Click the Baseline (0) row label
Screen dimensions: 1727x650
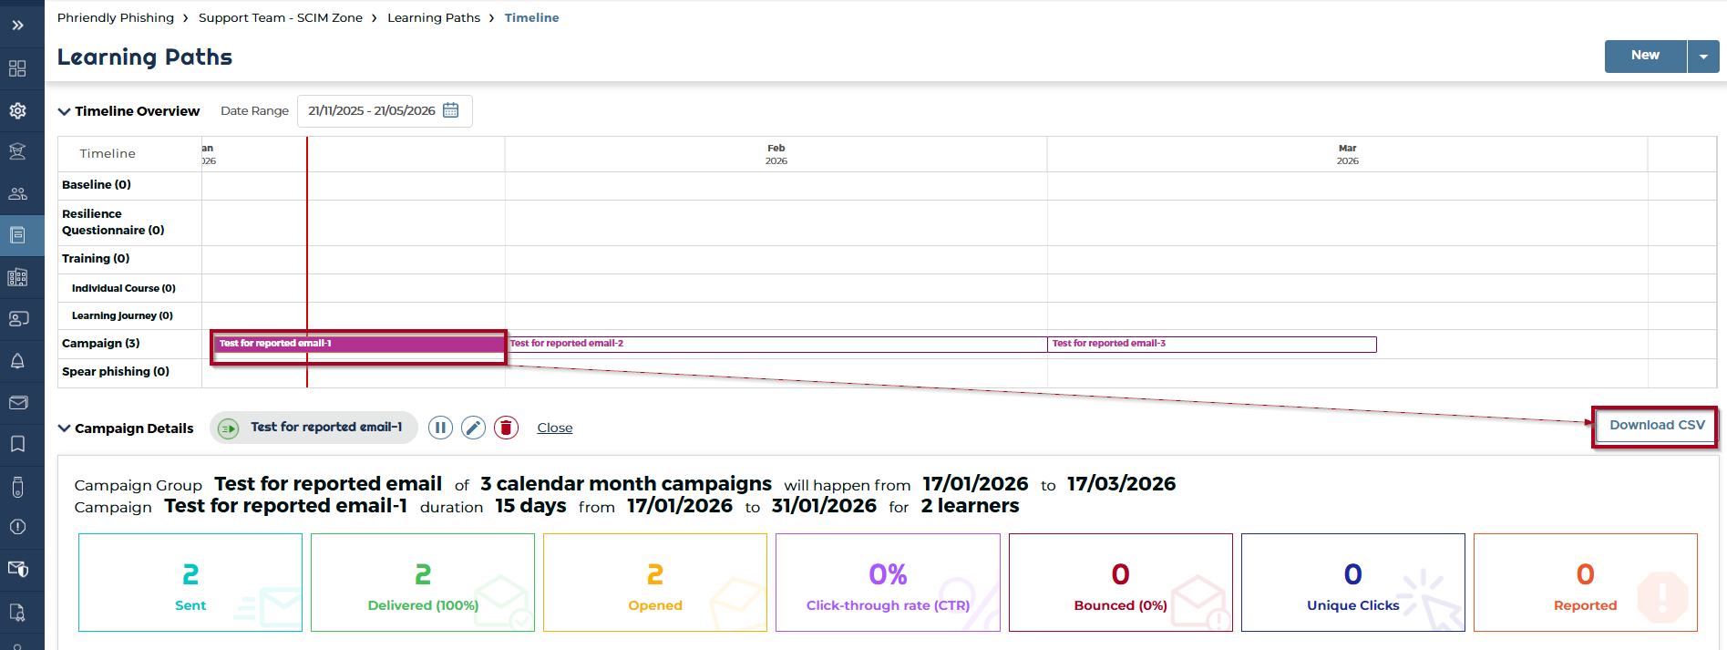click(x=97, y=185)
